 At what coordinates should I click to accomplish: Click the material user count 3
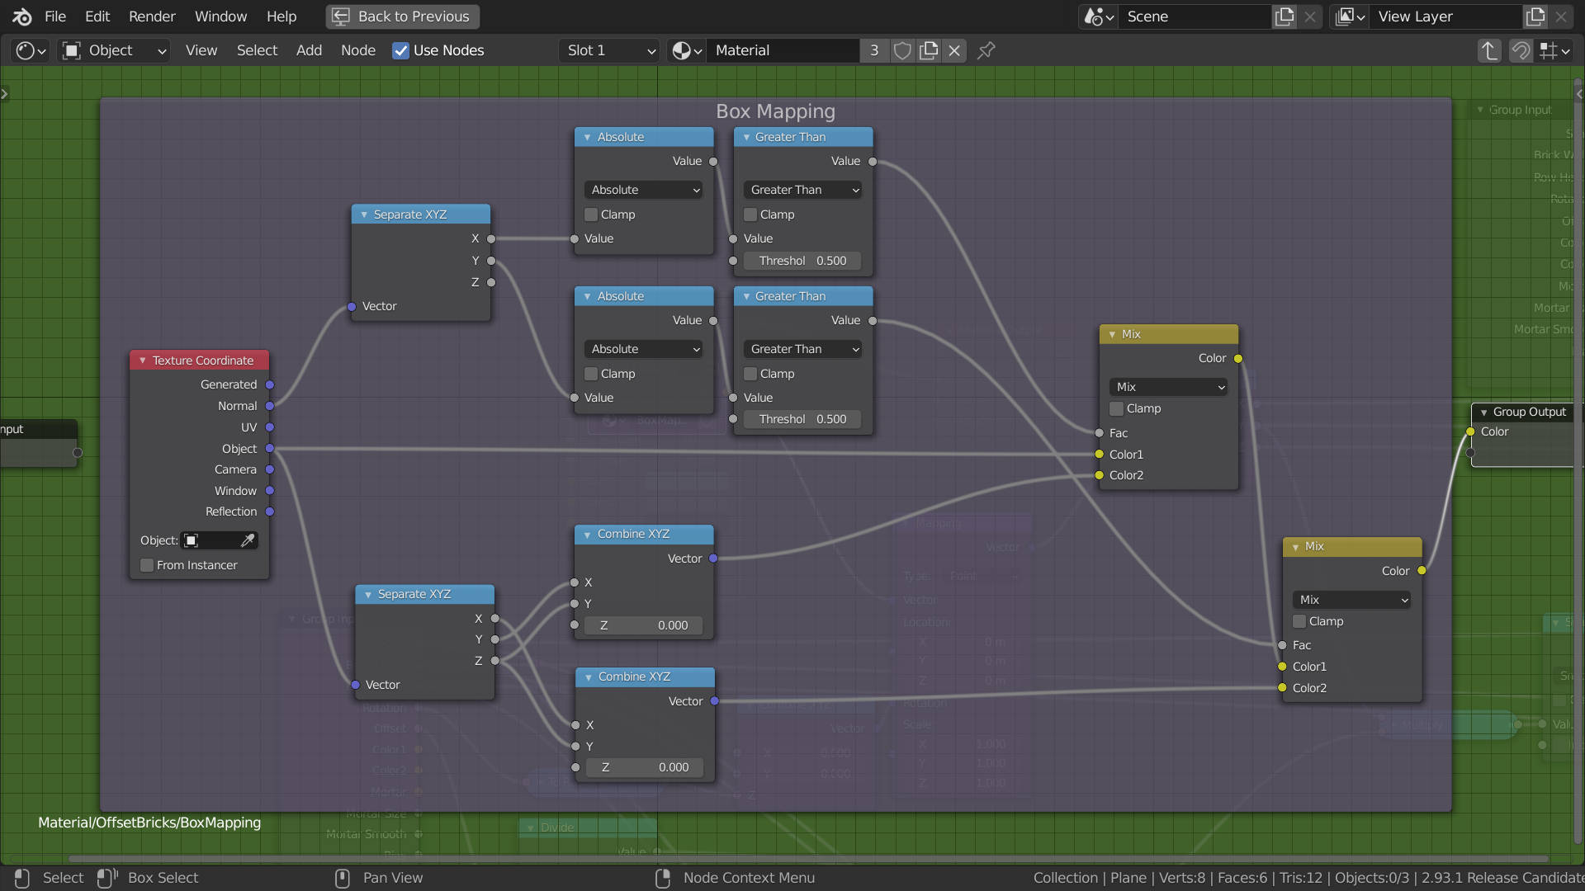point(874,50)
